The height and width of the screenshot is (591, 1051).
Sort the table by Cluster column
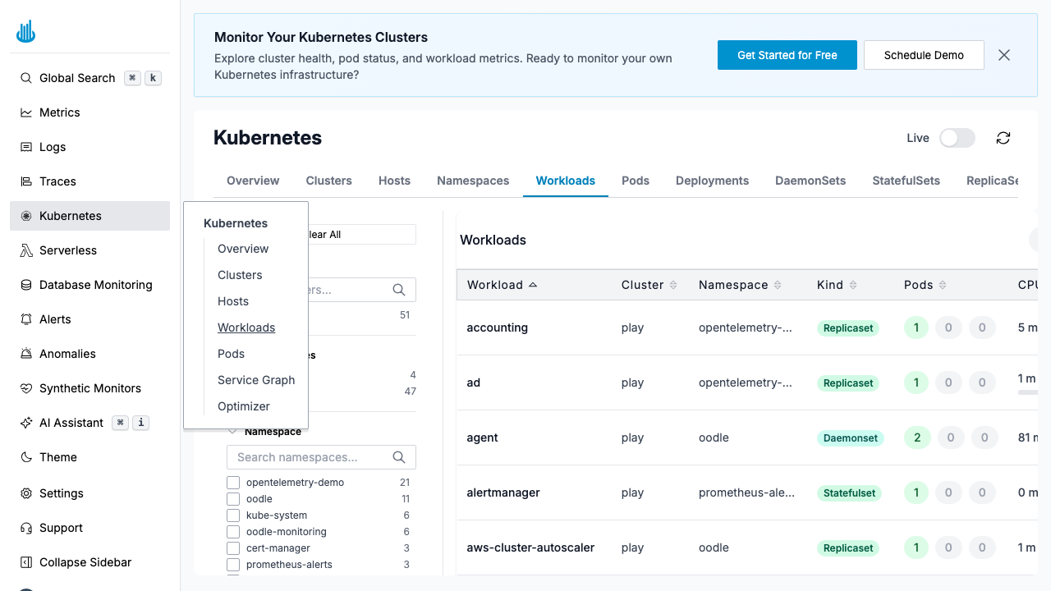coord(648,285)
